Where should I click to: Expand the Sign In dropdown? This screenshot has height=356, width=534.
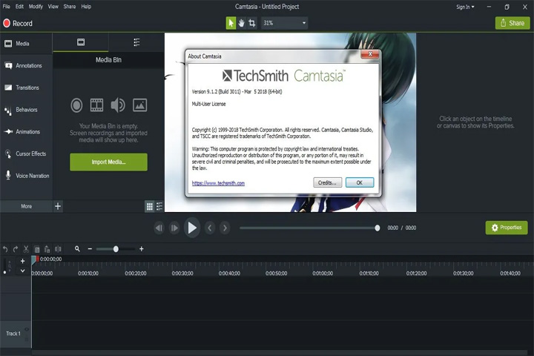click(465, 7)
